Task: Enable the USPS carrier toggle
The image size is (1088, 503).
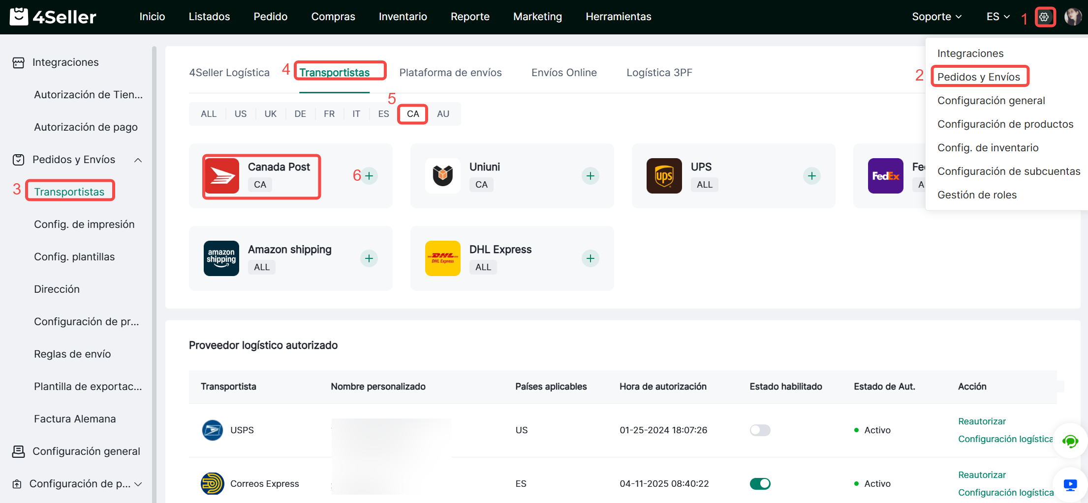Action: 760,430
